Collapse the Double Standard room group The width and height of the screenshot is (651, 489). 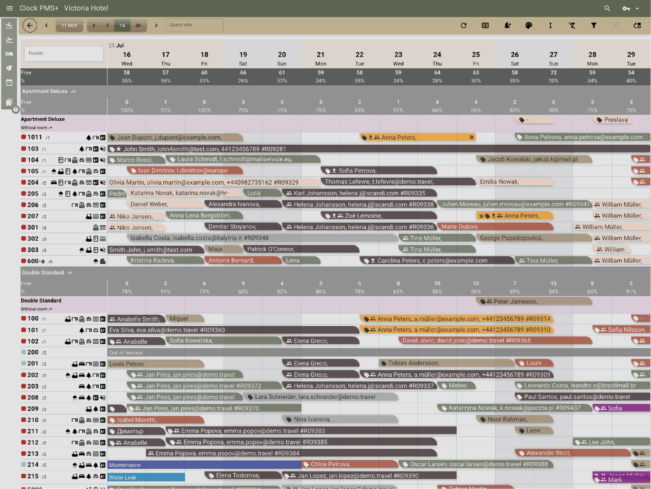[x=70, y=272]
